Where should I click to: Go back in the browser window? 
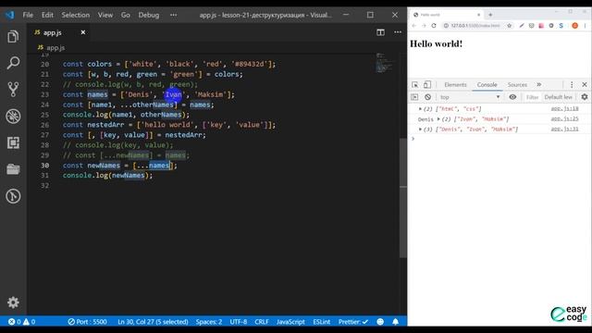pos(413,26)
